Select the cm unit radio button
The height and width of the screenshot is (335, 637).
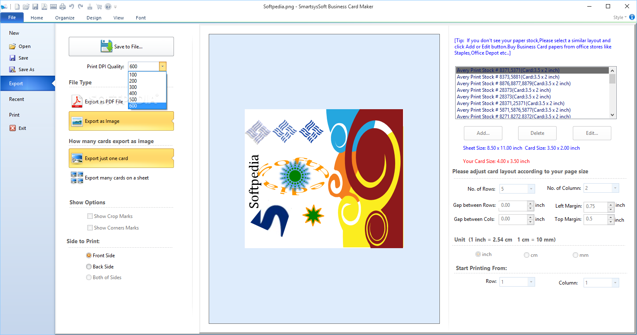pos(526,255)
